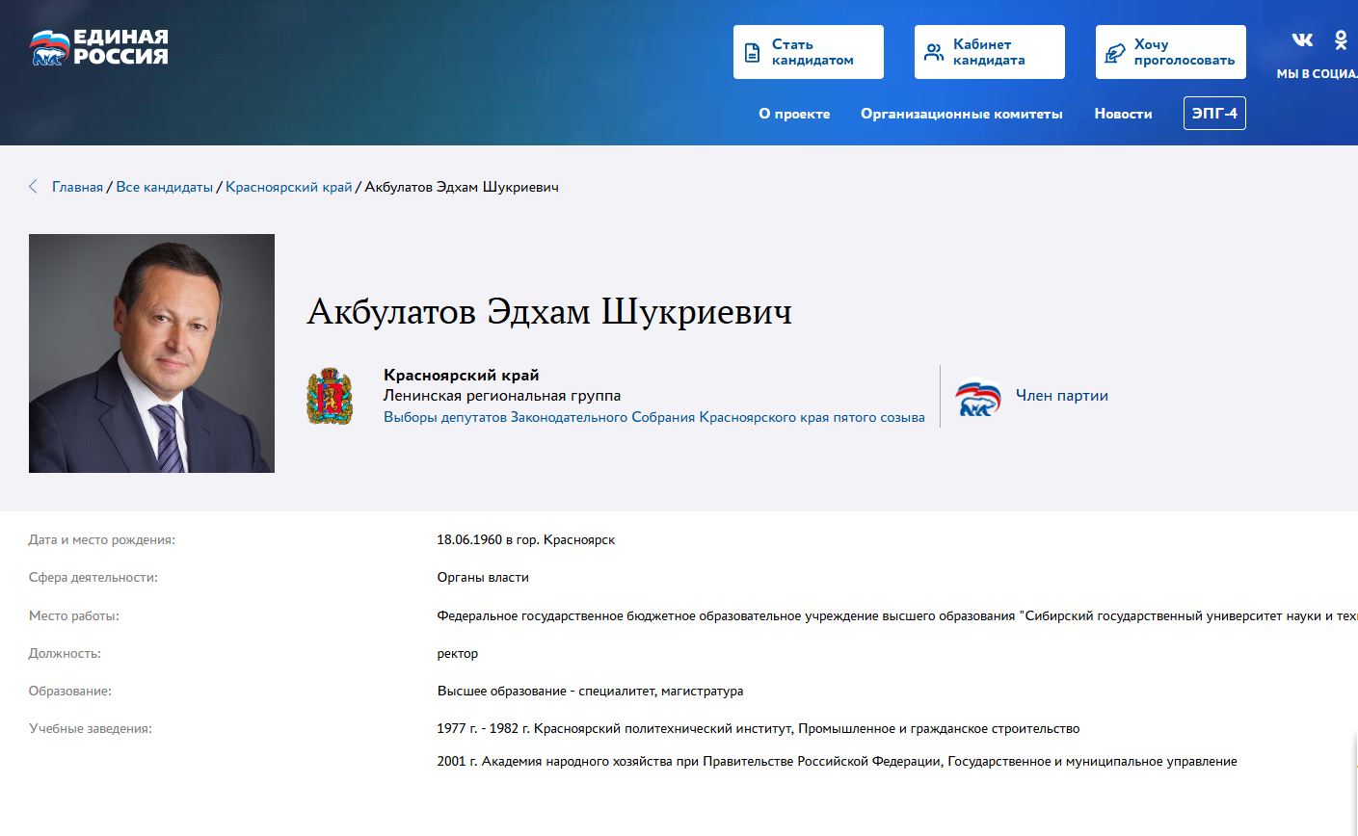The height and width of the screenshot is (836, 1358).
Task: Follow the Главная breadcrumb link
Action: (77, 187)
